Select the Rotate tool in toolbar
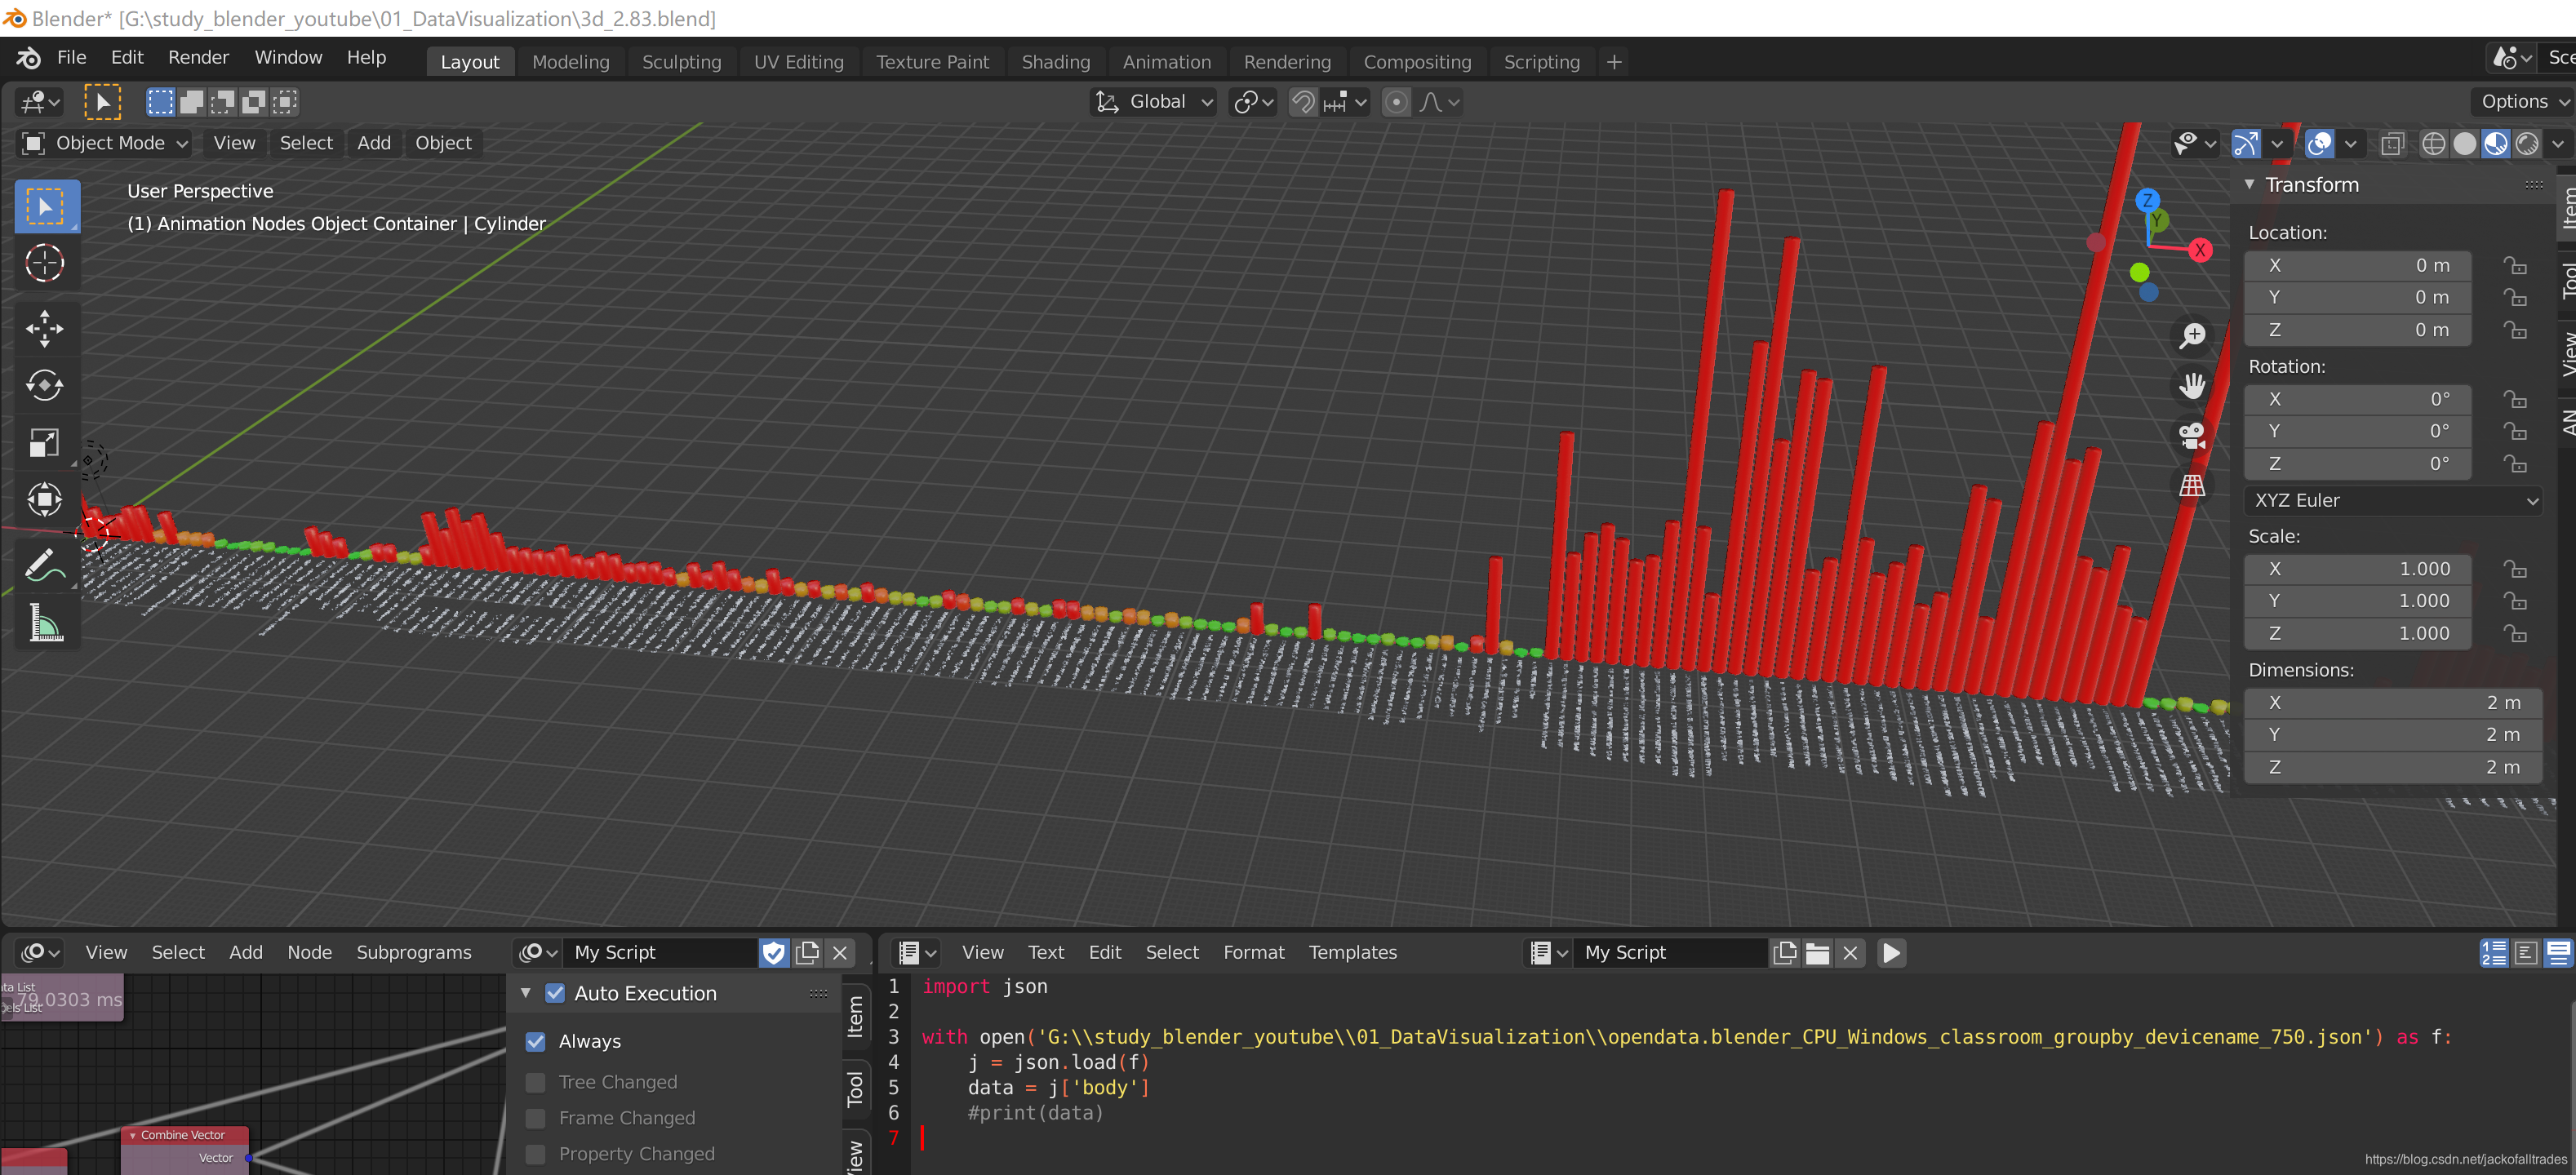 tap(44, 385)
